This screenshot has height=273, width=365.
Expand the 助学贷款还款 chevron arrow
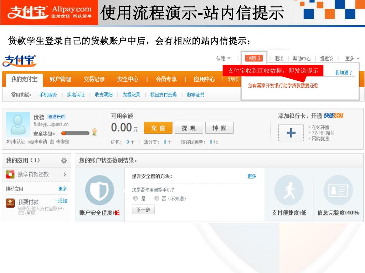[x=65, y=174]
